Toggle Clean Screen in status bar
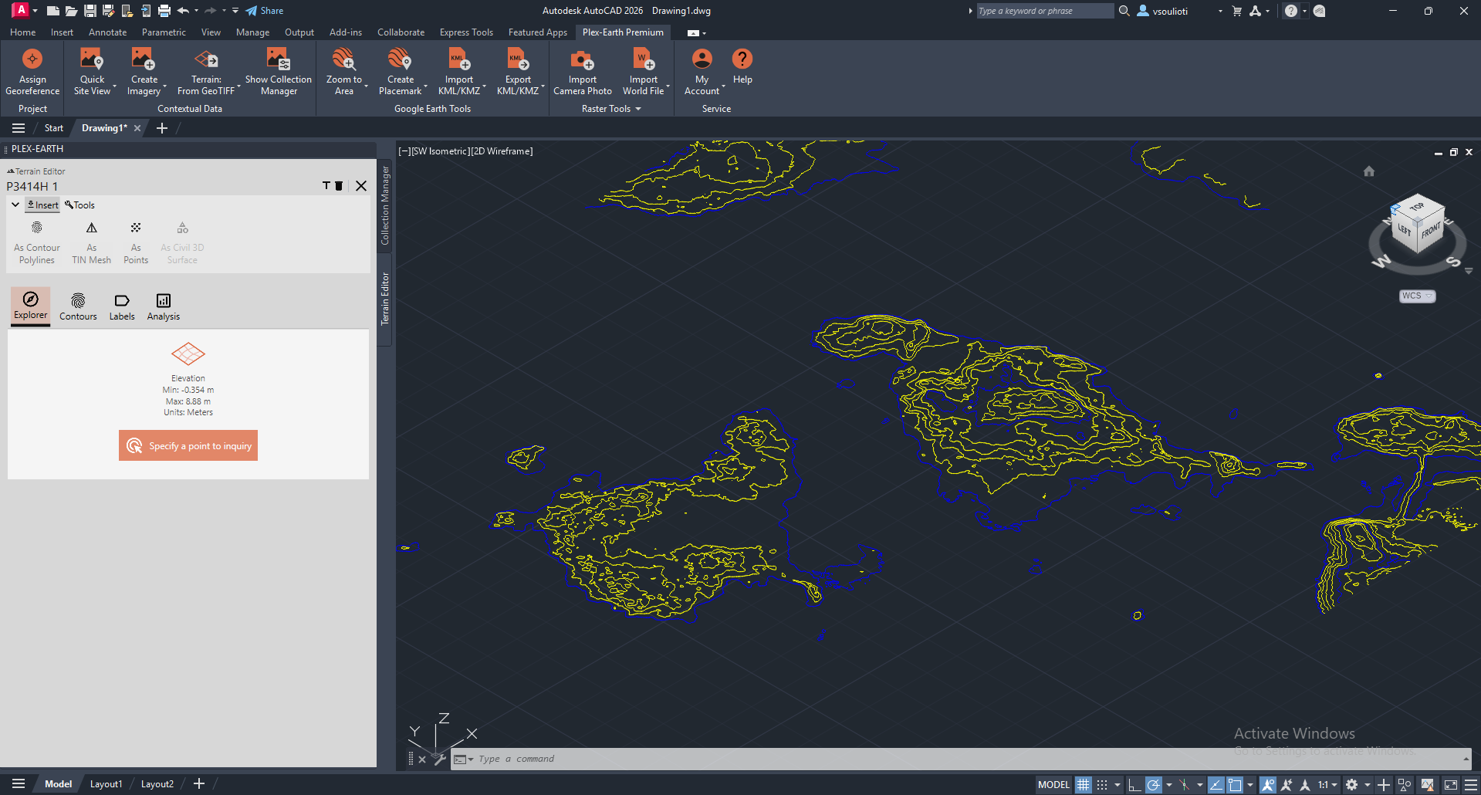 pos(1451,785)
